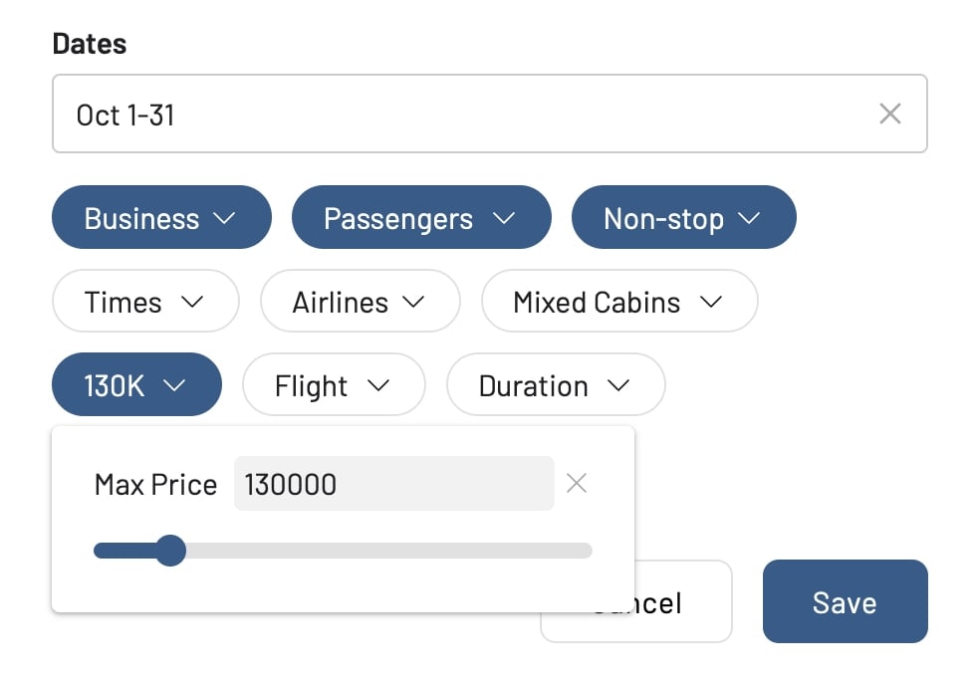Click the Max Price slider handle
978x681 pixels.
click(171, 551)
